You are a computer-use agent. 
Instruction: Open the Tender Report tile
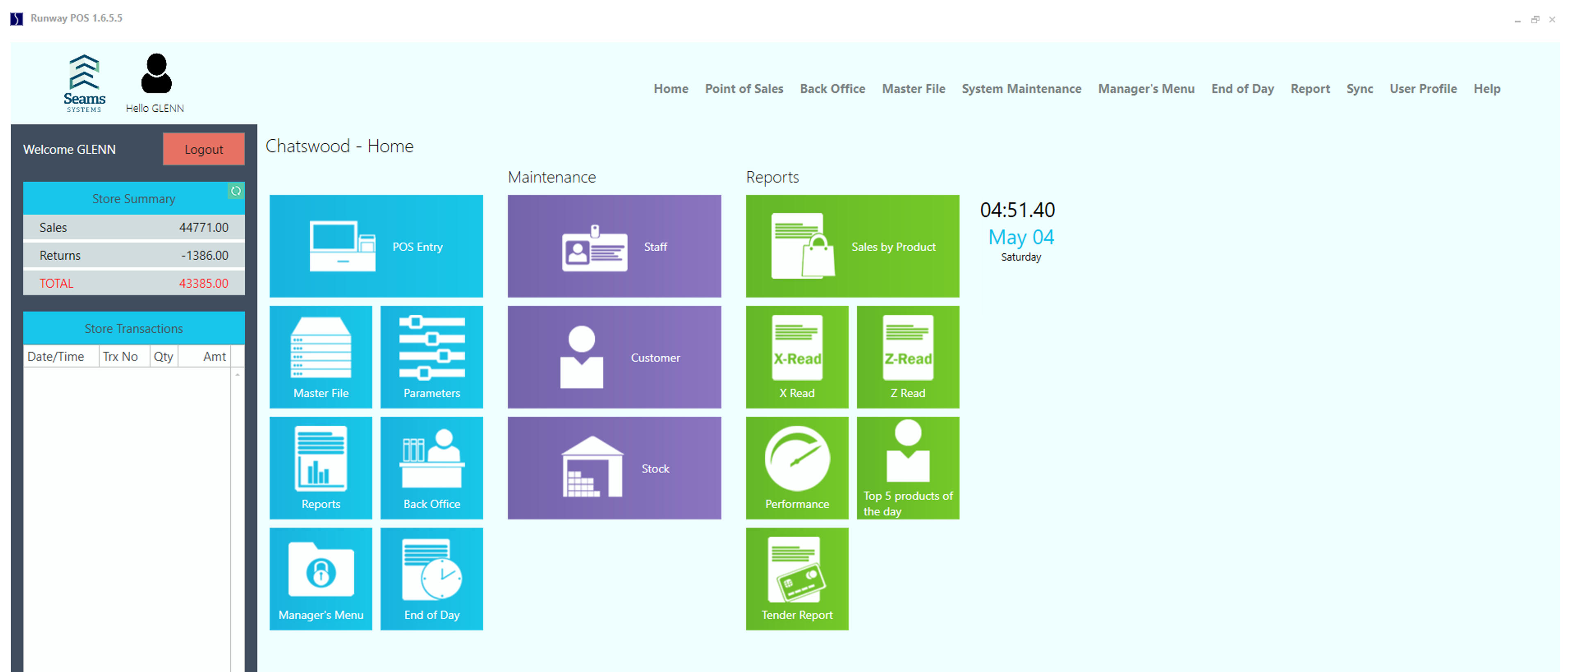[796, 579]
